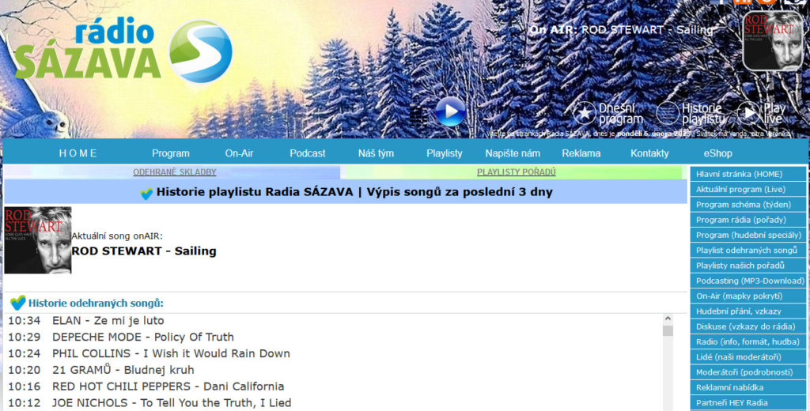Image resolution: width=810 pixels, height=411 pixels.
Task: Open the Podcast menu item
Action: click(308, 153)
